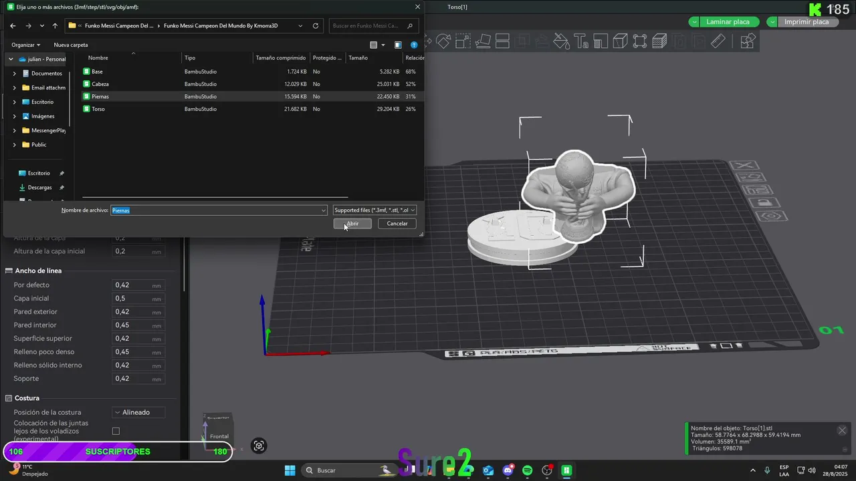Screen dimensions: 856x481
Task: Select the lay on face tool
Action: coord(483,41)
